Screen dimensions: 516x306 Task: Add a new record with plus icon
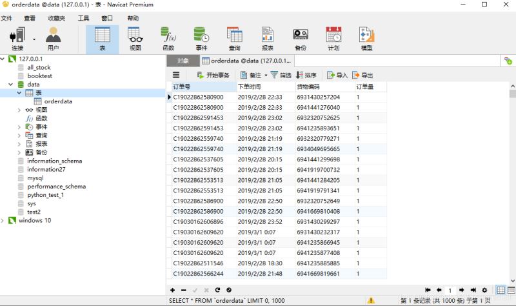click(x=172, y=291)
